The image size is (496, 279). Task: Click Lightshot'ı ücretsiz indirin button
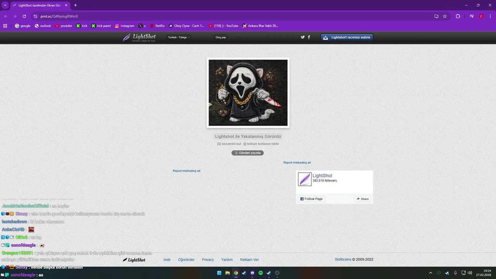pos(347,38)
